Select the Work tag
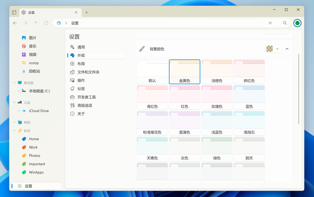Image resolution: width=314 pixels, height=197 pixels. (37, 147)
